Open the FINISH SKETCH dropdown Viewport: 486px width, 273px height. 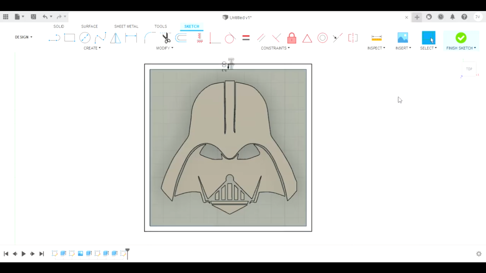pyautogui.click(x=461, y=48)
